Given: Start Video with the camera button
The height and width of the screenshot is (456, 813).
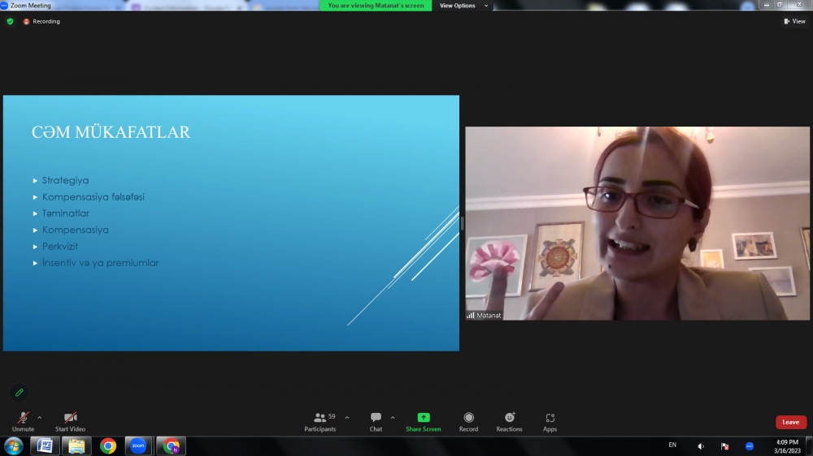Looking at the screenshot, I should pos(70,419).
